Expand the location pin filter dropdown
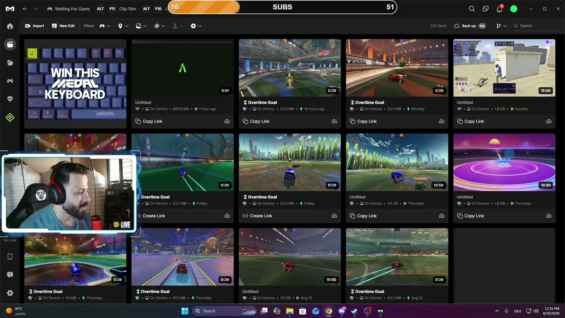This screenshot has height=318, width=565. click(x=123, y=26)
